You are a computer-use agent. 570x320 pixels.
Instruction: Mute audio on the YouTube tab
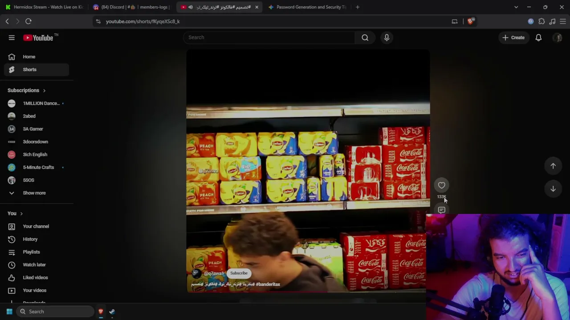pos(191,7)
